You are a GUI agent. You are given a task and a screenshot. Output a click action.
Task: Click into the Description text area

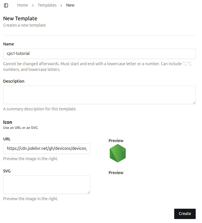(99, 95)
